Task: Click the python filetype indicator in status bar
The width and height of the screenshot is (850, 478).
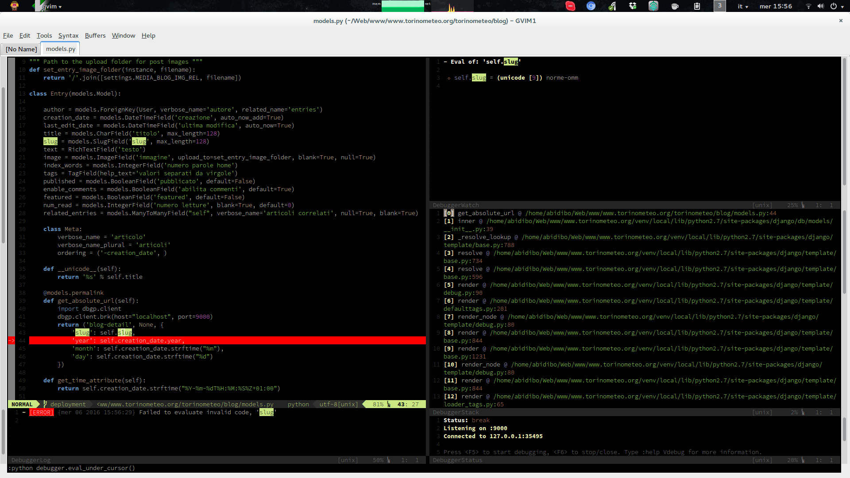Action: (x=298, y=404)
